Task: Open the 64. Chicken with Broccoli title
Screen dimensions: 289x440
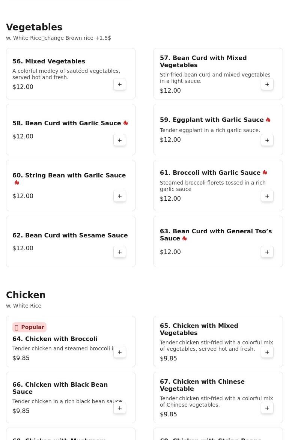Action: click(x=55, y=339)
